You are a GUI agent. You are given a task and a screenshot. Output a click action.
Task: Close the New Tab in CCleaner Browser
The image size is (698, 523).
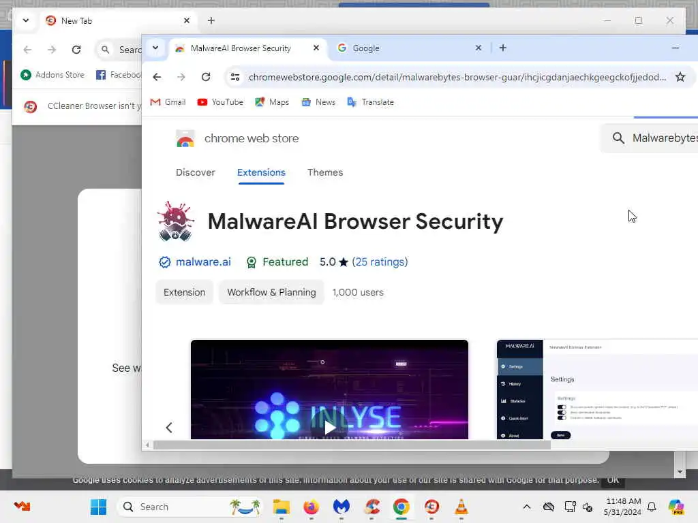click(187, 20)
